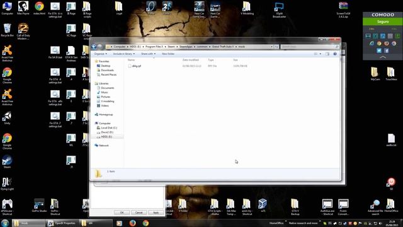Open the Explorer Help icon
Viewport: 403px width, 227px height.
pyautogui.click(x=335, y=54)
